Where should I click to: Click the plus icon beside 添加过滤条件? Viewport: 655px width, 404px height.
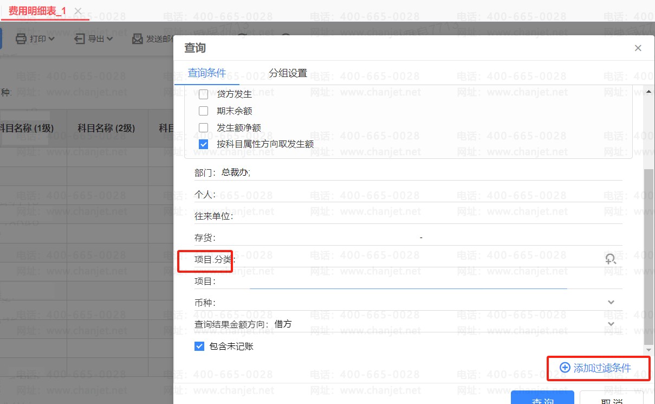pos(565,368)
